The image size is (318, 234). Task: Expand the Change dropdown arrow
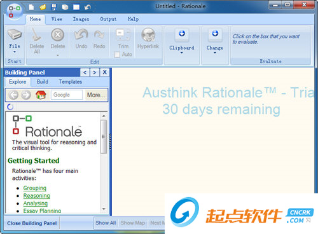coord(215,53)
